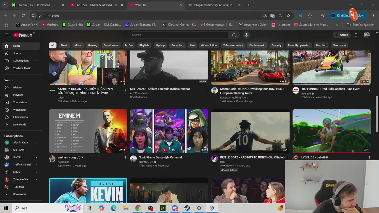Open History in the sidebar
The height and width of the screenshot is (213, 379).
21,88
